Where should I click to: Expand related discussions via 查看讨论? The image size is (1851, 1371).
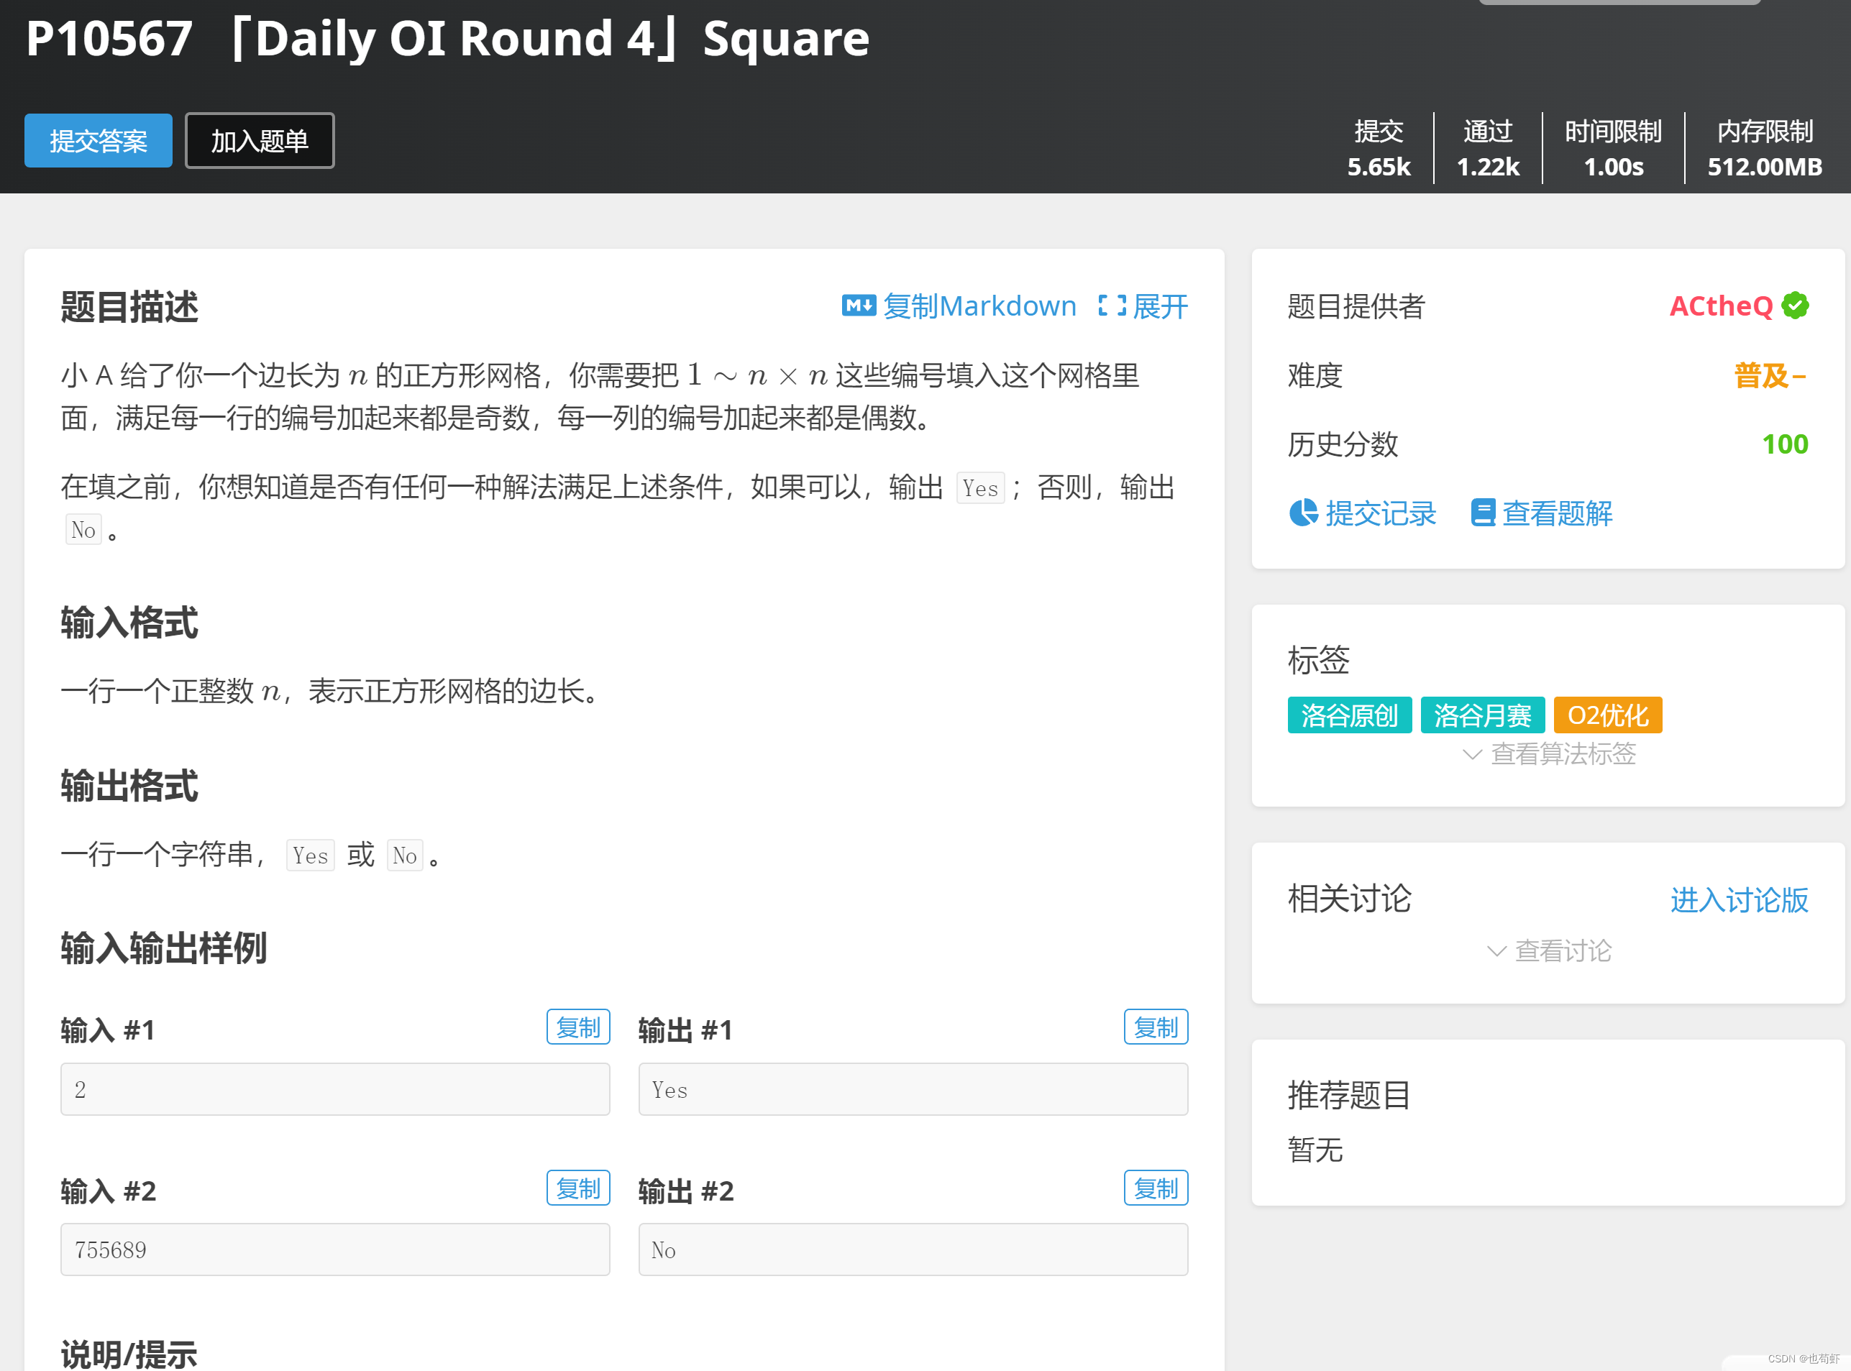click(1563, 951)
